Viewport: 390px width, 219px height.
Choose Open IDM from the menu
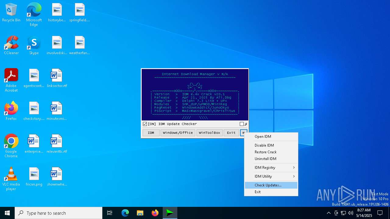click(x=271, y=137)
